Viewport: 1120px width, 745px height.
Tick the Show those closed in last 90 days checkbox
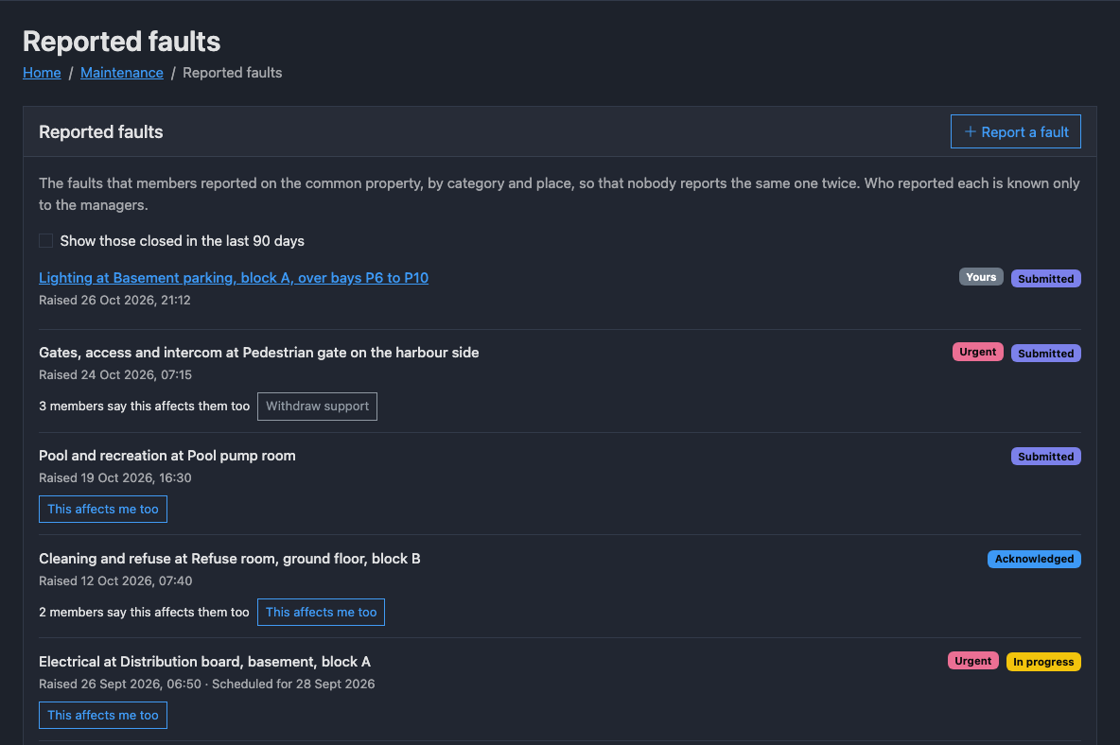tap(45, 240)
